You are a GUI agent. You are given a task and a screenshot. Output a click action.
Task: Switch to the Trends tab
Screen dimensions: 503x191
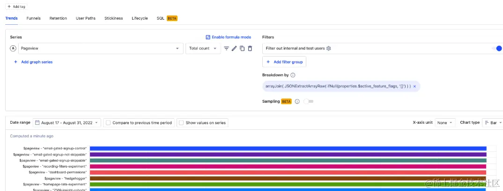coord(12,18)
